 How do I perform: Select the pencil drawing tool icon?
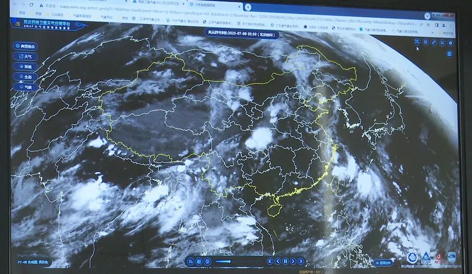434,42
